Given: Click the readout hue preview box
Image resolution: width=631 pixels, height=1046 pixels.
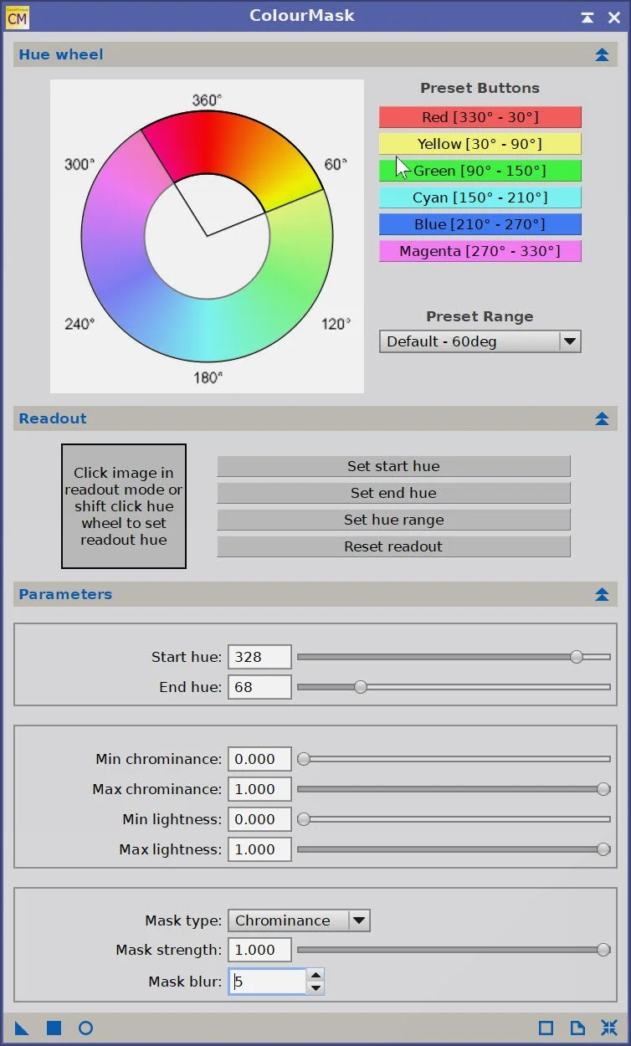Looking at the screenshot, I should 124,506.
